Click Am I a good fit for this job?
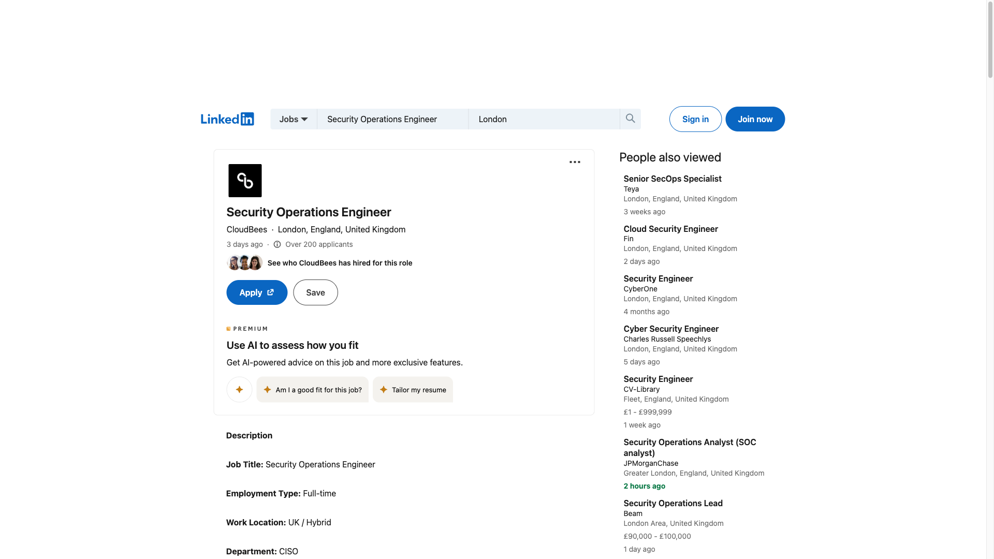The width and height of the screenshot is (994, 559). pyautogui.click(x=313, y=390)
